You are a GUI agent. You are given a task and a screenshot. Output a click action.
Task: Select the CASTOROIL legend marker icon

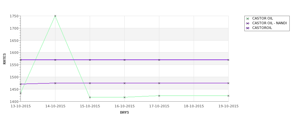(x=248, y=28)
